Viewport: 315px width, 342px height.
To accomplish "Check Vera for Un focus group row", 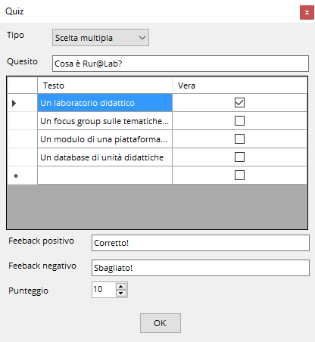I will click(239, 121).
